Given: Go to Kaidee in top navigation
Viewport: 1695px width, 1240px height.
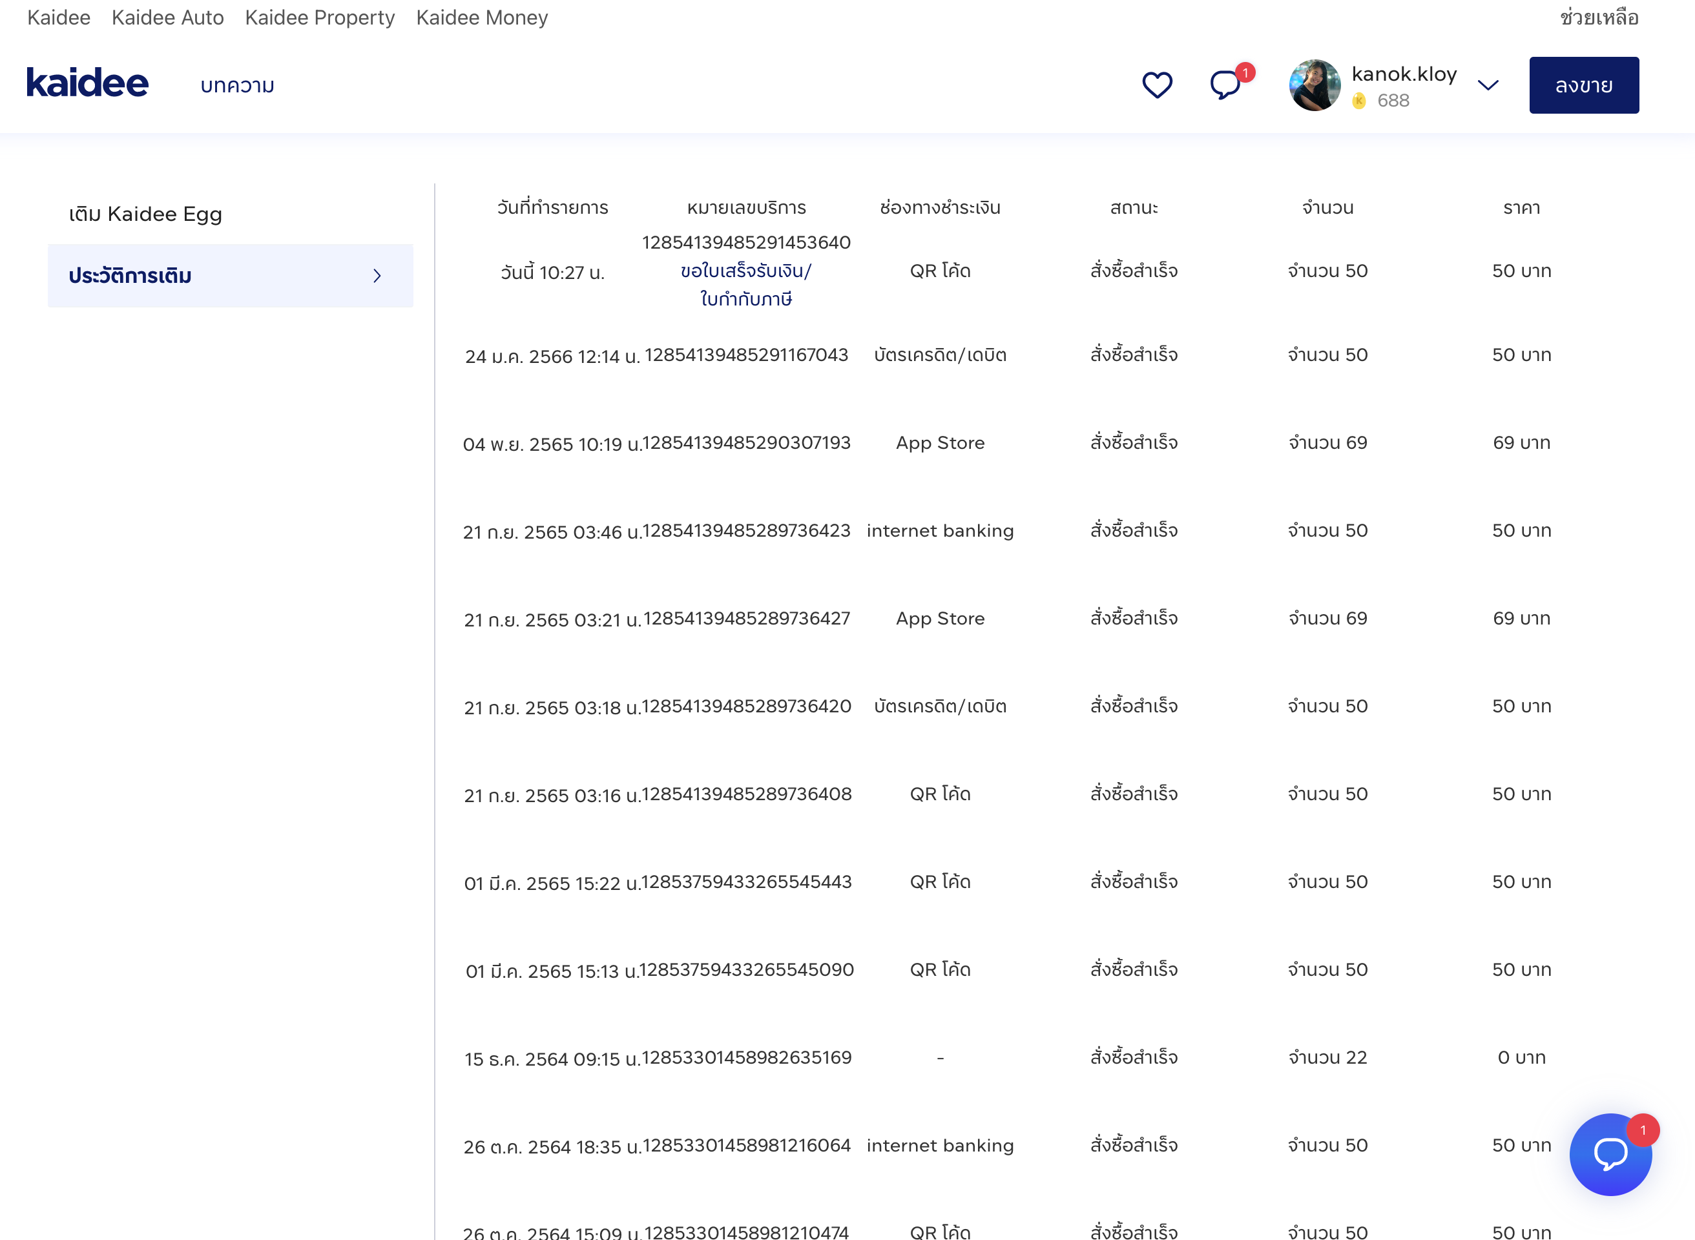Looking at the screenshot, I should pyautogui.click(x=59, y=17).
